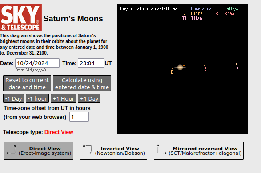The width and height of the screenshot is (261, 173).
Task: Click the Rhea (R) marker in diagram
Action: pos(205,68)
